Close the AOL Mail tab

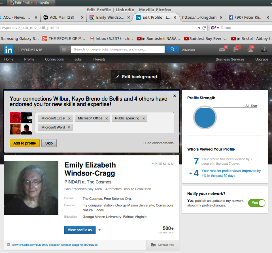click(82, 18)
